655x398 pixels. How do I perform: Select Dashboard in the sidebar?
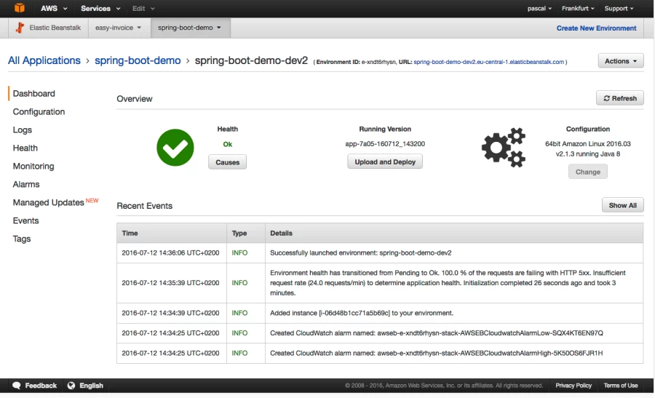(33, 94)
